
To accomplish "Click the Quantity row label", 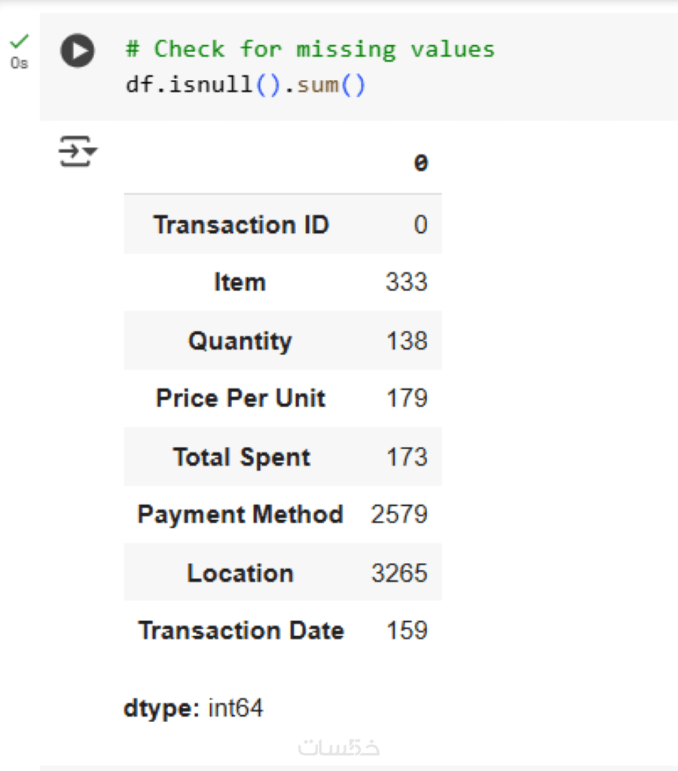I will tap(240, 341).
